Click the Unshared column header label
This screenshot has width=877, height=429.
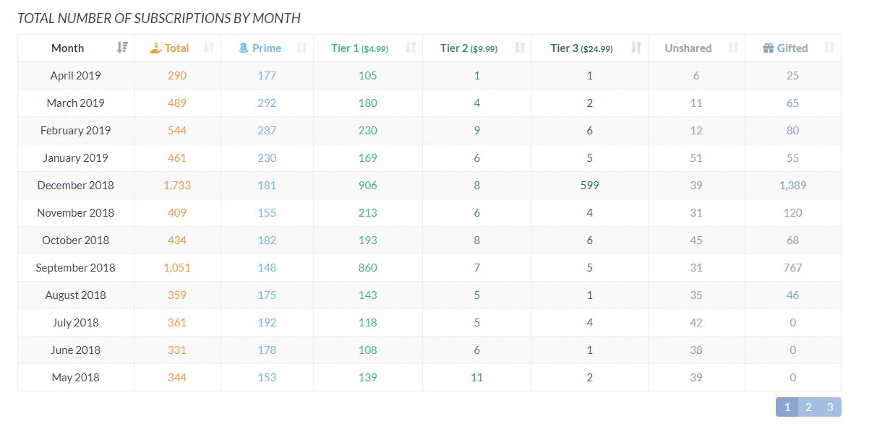[x=688, y=48]
